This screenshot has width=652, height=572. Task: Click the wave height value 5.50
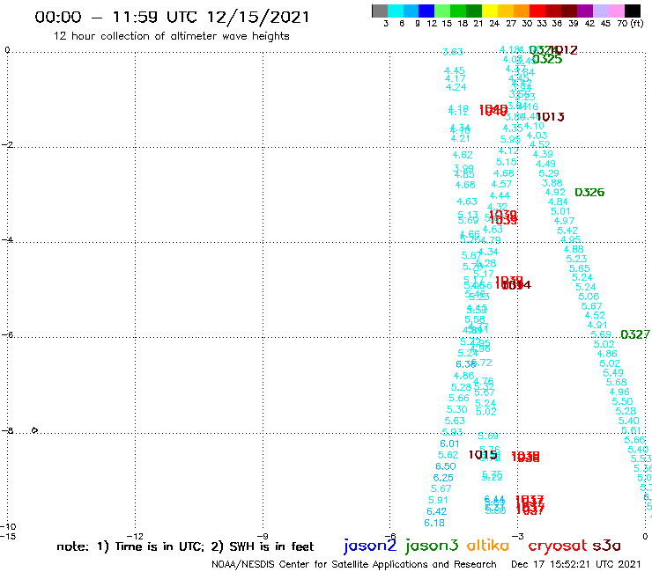tap(622, 401)
